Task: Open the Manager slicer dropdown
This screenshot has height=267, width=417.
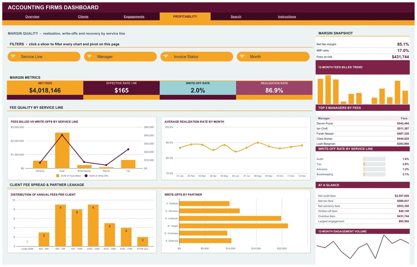Action: (120, 56)
